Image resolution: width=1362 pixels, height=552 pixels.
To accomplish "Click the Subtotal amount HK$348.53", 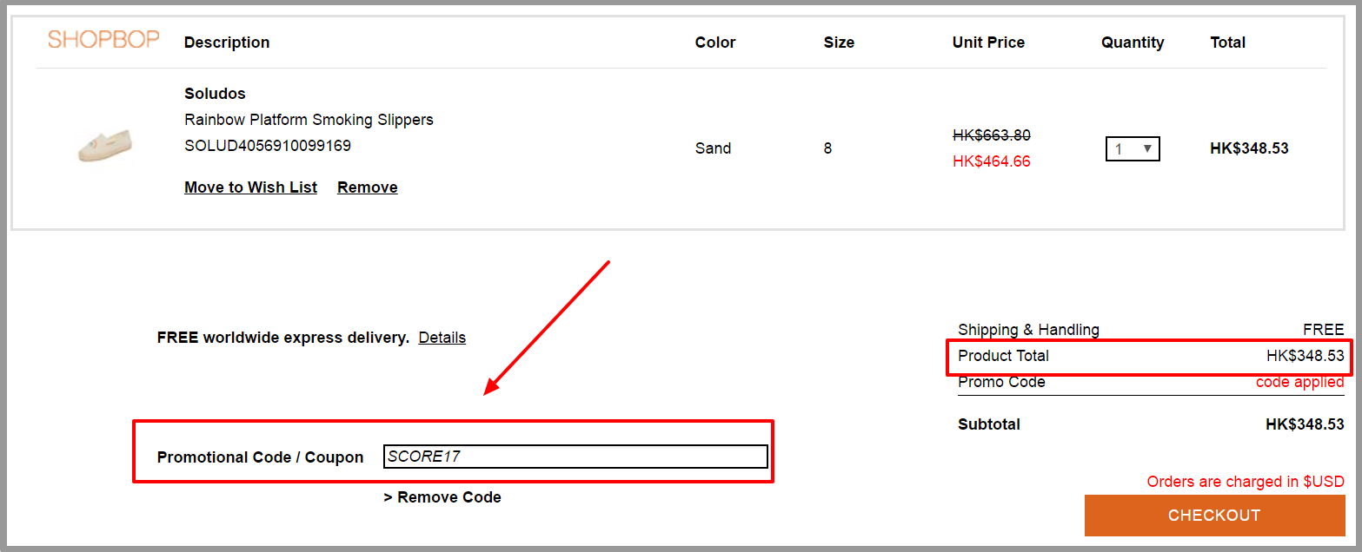I will point(1305,424).
